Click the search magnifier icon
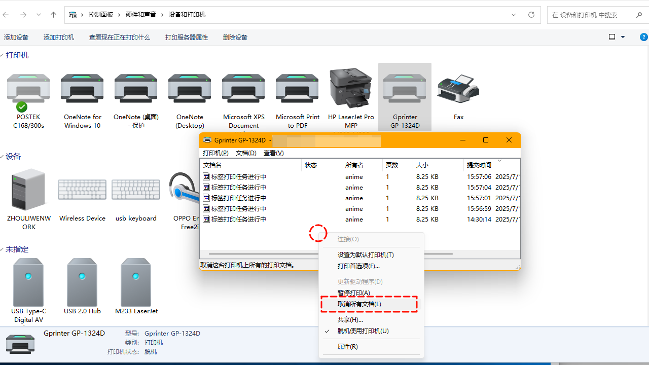 [x=639, y=15]
